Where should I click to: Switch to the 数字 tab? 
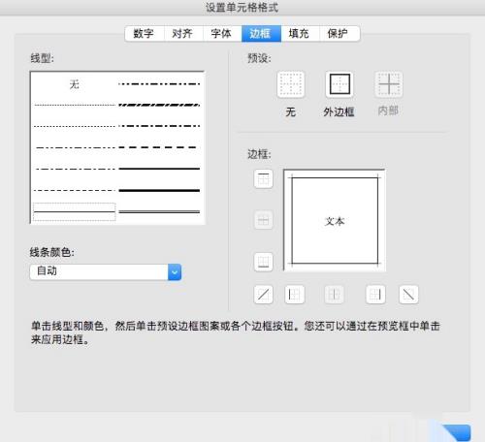[x=144, y=34]
